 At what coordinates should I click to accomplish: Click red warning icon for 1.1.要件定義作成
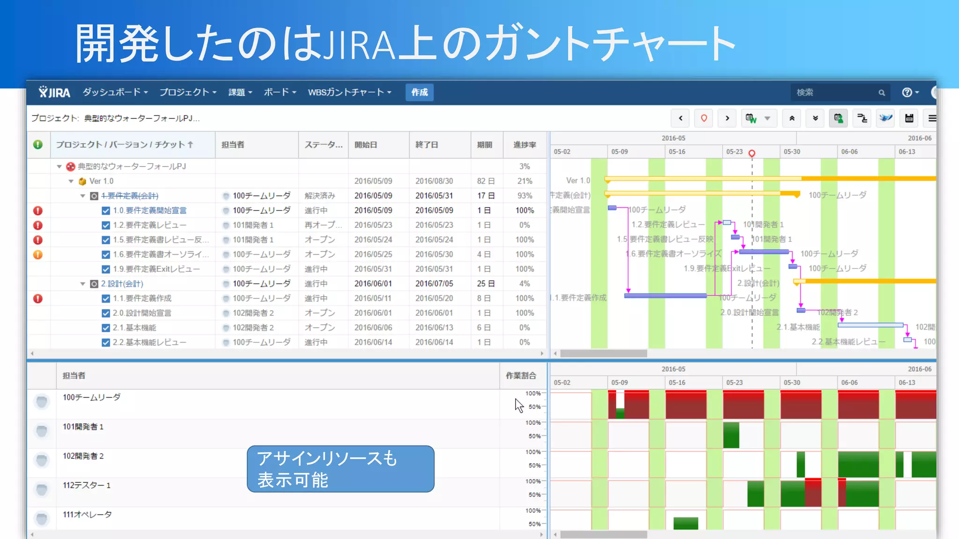38,299
